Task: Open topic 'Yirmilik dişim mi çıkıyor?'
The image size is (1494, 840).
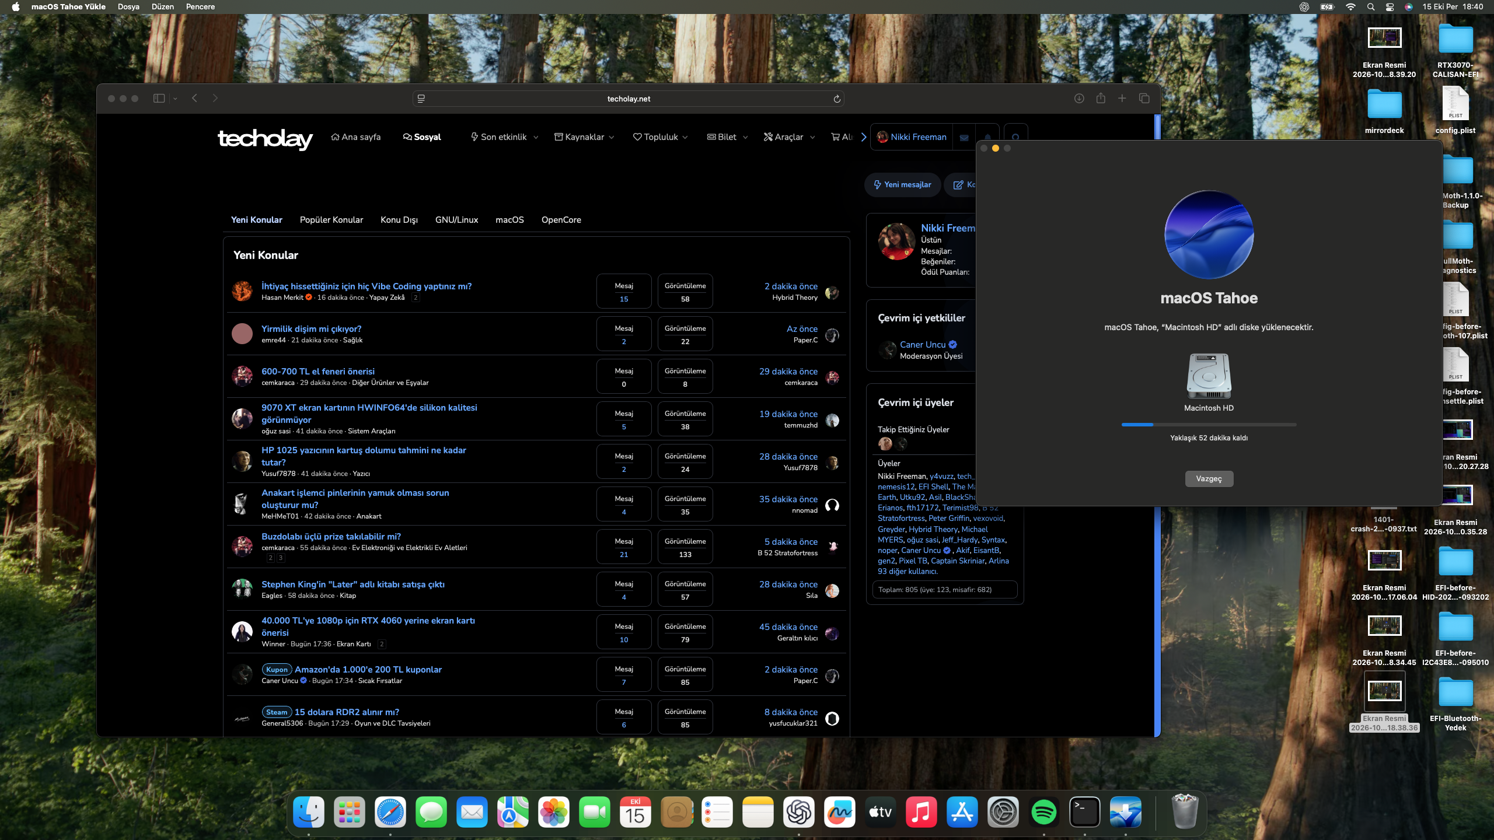Action: [312, 329]
